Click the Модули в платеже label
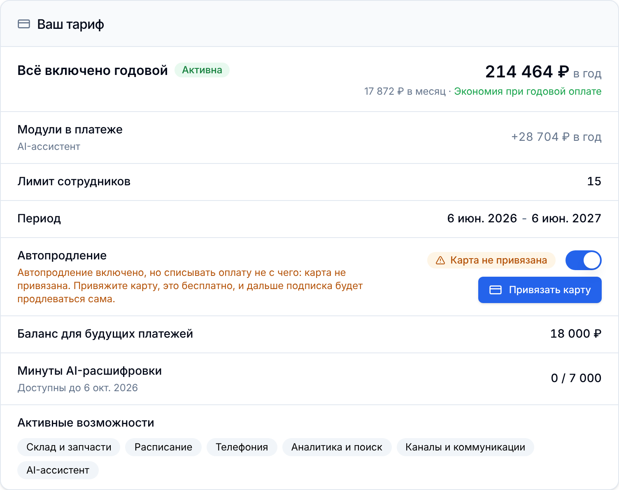 click(70, 130)
